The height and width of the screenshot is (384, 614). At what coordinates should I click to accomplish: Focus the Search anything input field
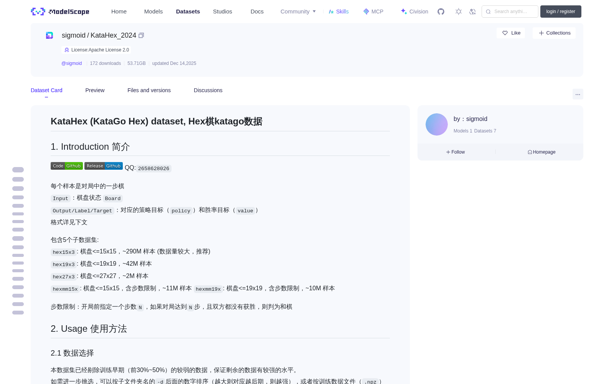510,12
